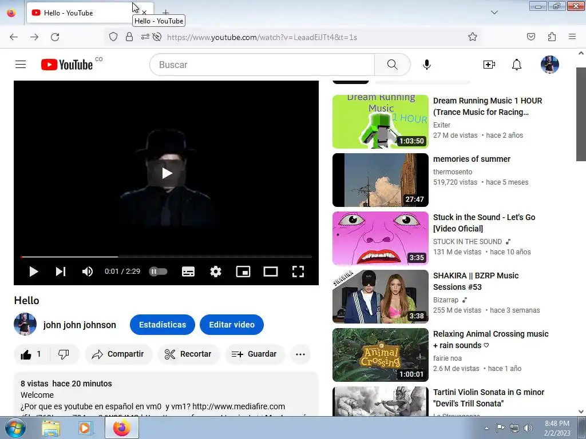Switch to miniplayer mode
Screen dimensions: 586x439
243,272
